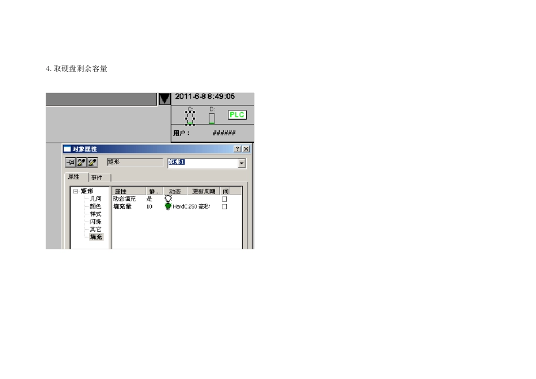Click the white lightbulb icon for 动态填充

(x=168, y=199)
